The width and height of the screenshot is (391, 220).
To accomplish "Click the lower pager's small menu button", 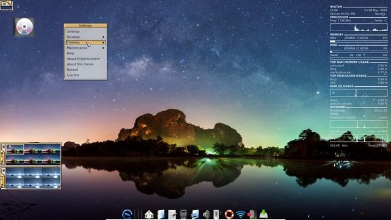I will (3, 170).
